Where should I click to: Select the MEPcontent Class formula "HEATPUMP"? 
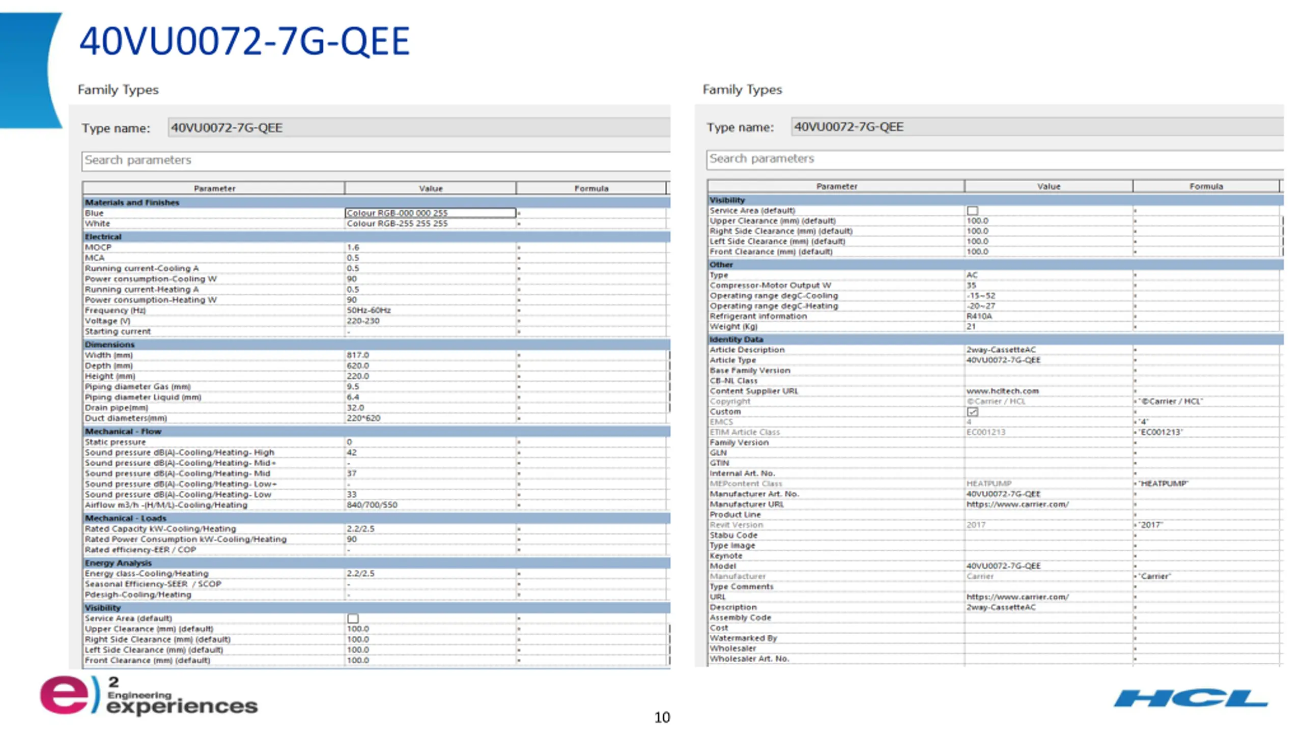(1164, 484)
